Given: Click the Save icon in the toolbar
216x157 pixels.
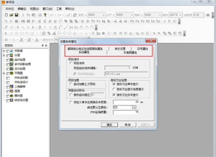Looking at the screenshot, I should 17,15.
